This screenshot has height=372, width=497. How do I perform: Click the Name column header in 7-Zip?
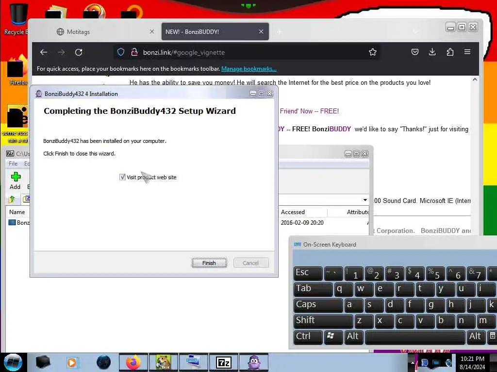tap(17, 212)
